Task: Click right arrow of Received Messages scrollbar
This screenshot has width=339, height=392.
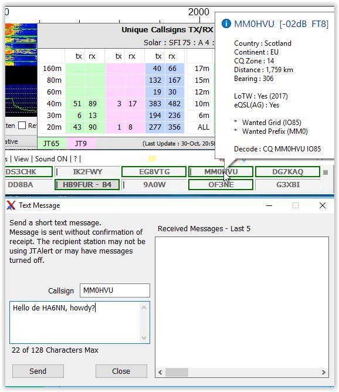Action: (x=324, y=372)
